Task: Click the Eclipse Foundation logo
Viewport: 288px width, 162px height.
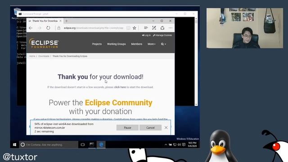Action: coord(44,43)
